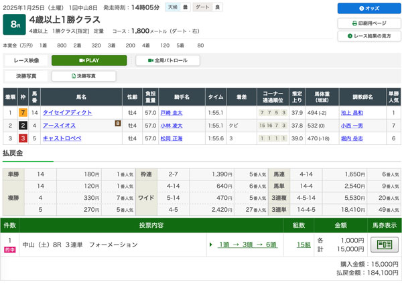The width and height of the screenshot is (402, 288).
Task: Open horse タイセイアディクト profile link
Action: tap(67, 113)
